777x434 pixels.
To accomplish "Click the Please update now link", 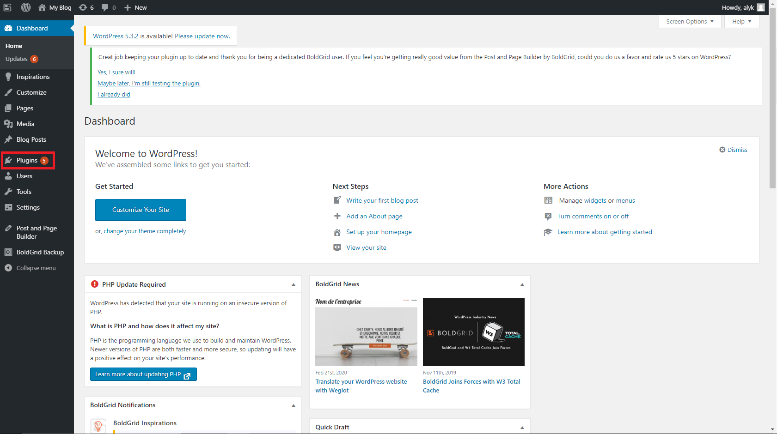I will point(202,36).
